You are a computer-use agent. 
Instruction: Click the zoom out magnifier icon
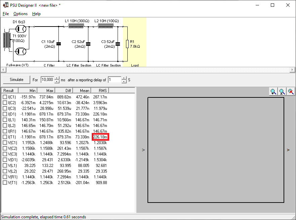tap(282, 91)
